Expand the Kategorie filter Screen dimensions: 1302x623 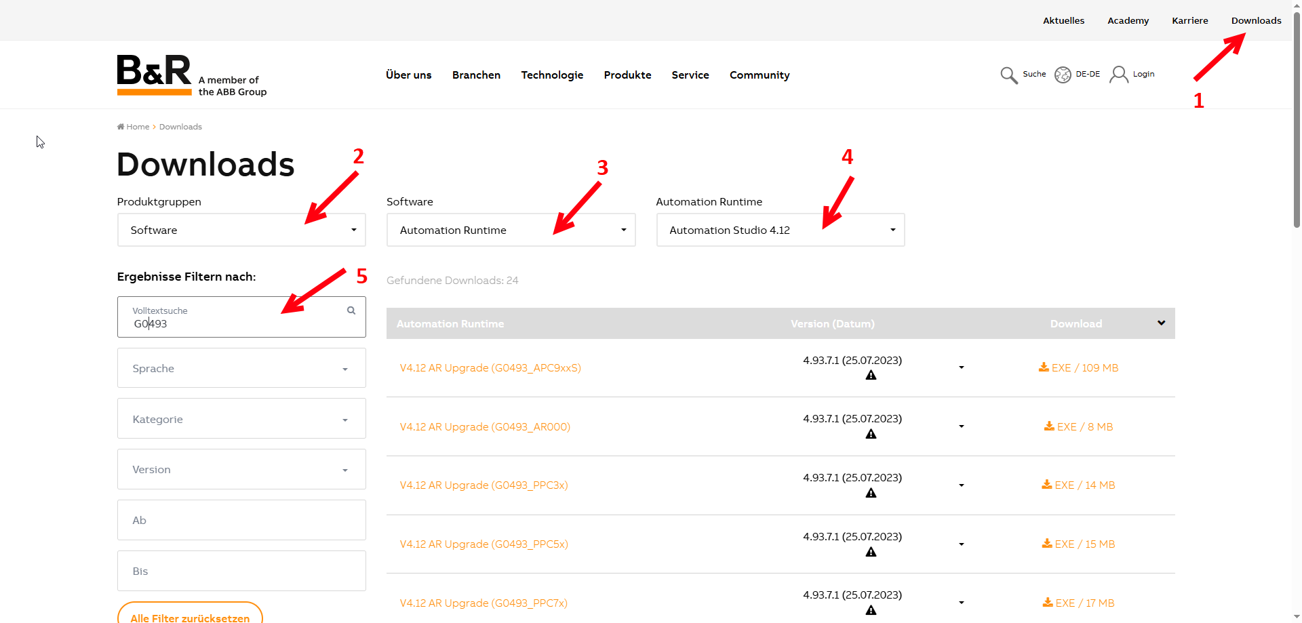point(241,419)
